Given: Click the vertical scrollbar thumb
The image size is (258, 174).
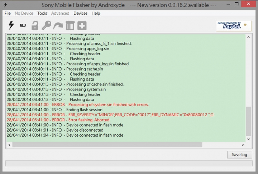Looking at the screenshot, I should coord(248,121).
